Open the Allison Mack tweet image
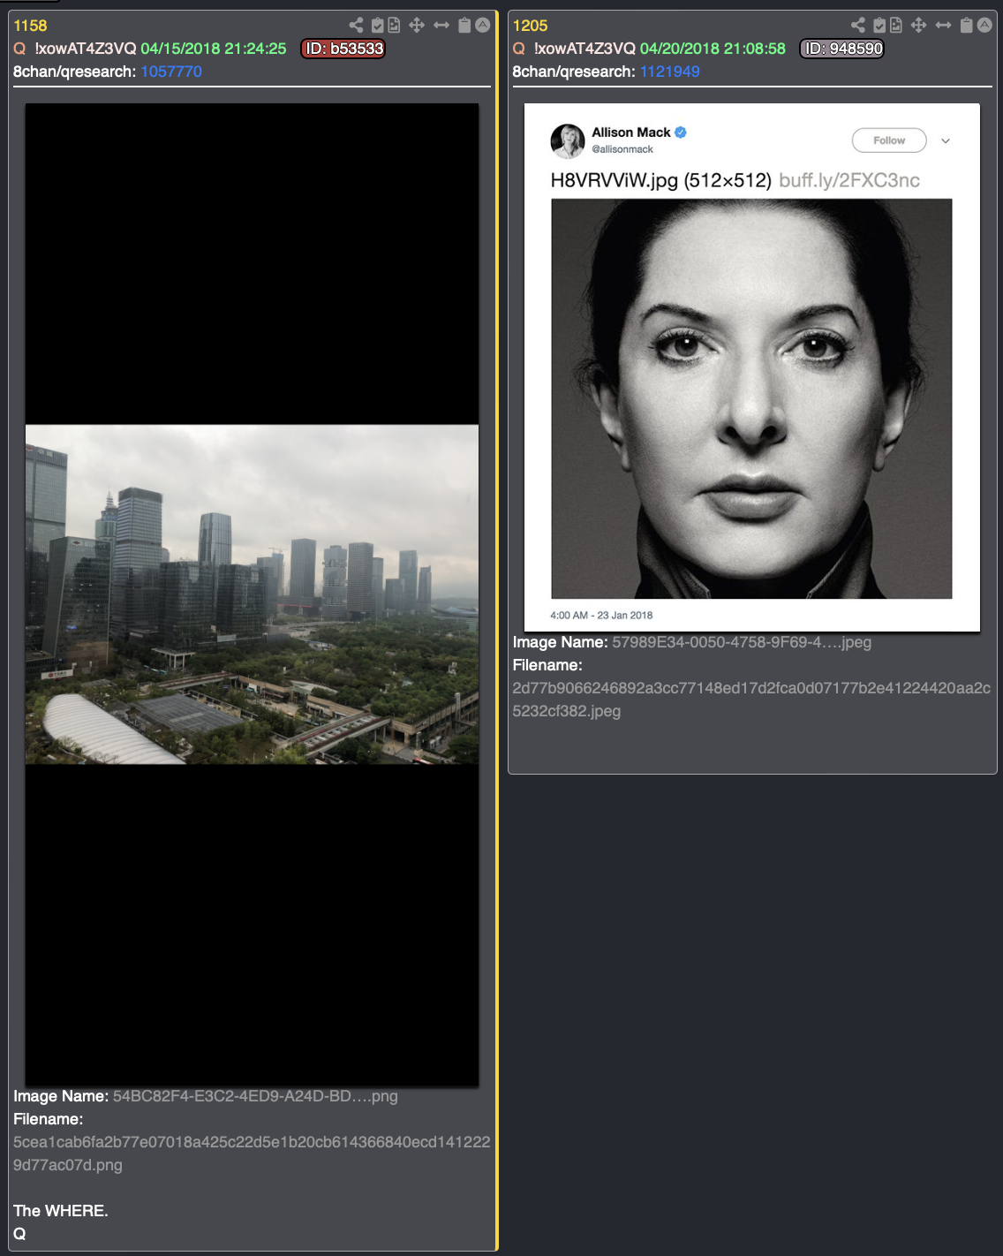1003x1256 pixels. pyautogui.click(x=752, y=367)
